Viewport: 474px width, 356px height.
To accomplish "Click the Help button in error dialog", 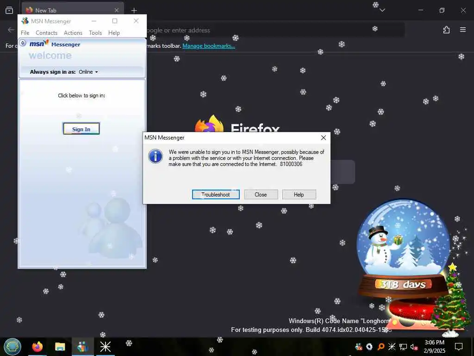I will 299,194.
